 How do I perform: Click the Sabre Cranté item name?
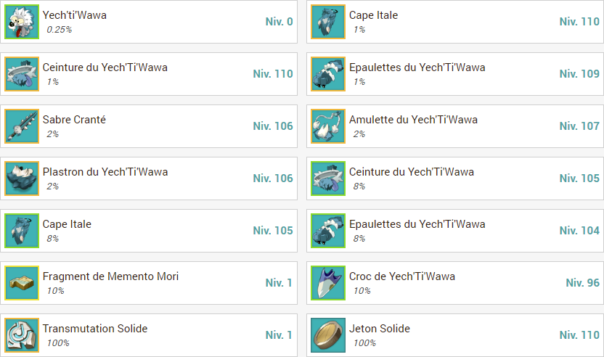(74, 120)
